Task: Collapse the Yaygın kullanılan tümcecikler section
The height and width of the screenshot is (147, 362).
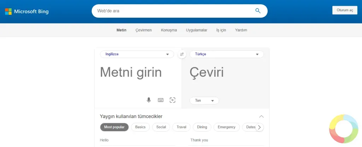Action: 261,116
